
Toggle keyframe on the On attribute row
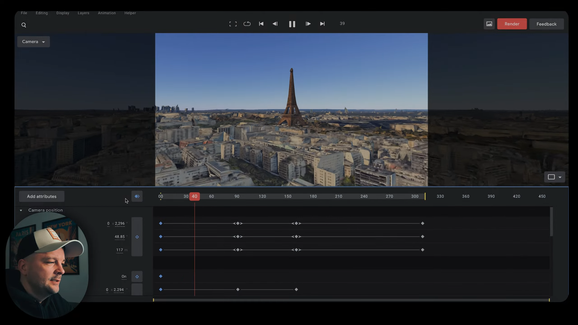137,277
